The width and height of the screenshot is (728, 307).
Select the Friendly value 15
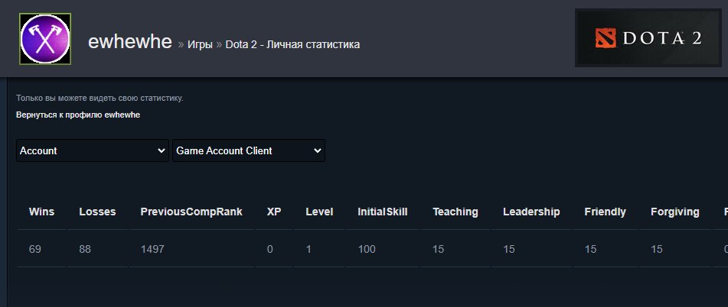(590, 249)
